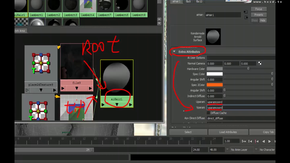Switch to the file9 tab
290x163 pixels.
click(x=188, y=2)
